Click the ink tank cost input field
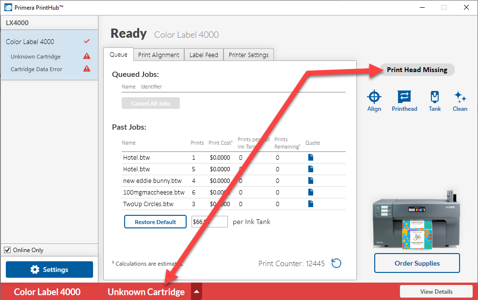 209,222
